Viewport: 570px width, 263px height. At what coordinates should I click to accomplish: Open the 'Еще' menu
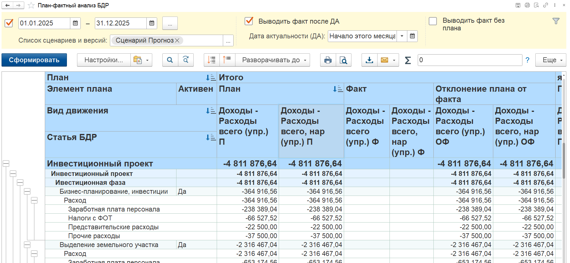click(x=551, y=60)
